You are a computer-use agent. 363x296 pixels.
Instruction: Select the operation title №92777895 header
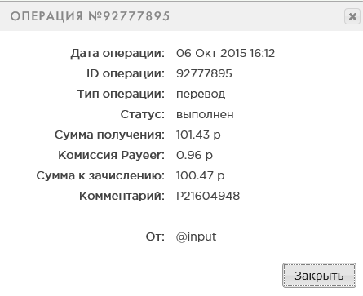[x=90, y=16]
